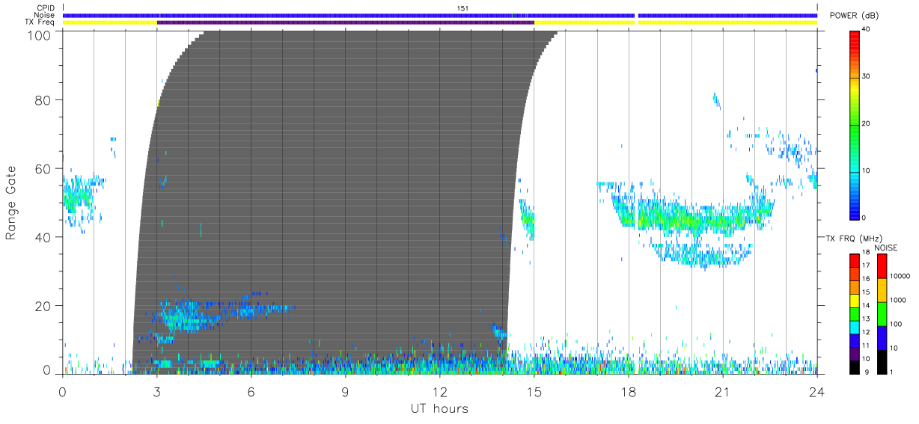Screen dimensions: 919x424
Task: Click the 9 label in the TX FRQ legend
Action: (x=867, y=372)
